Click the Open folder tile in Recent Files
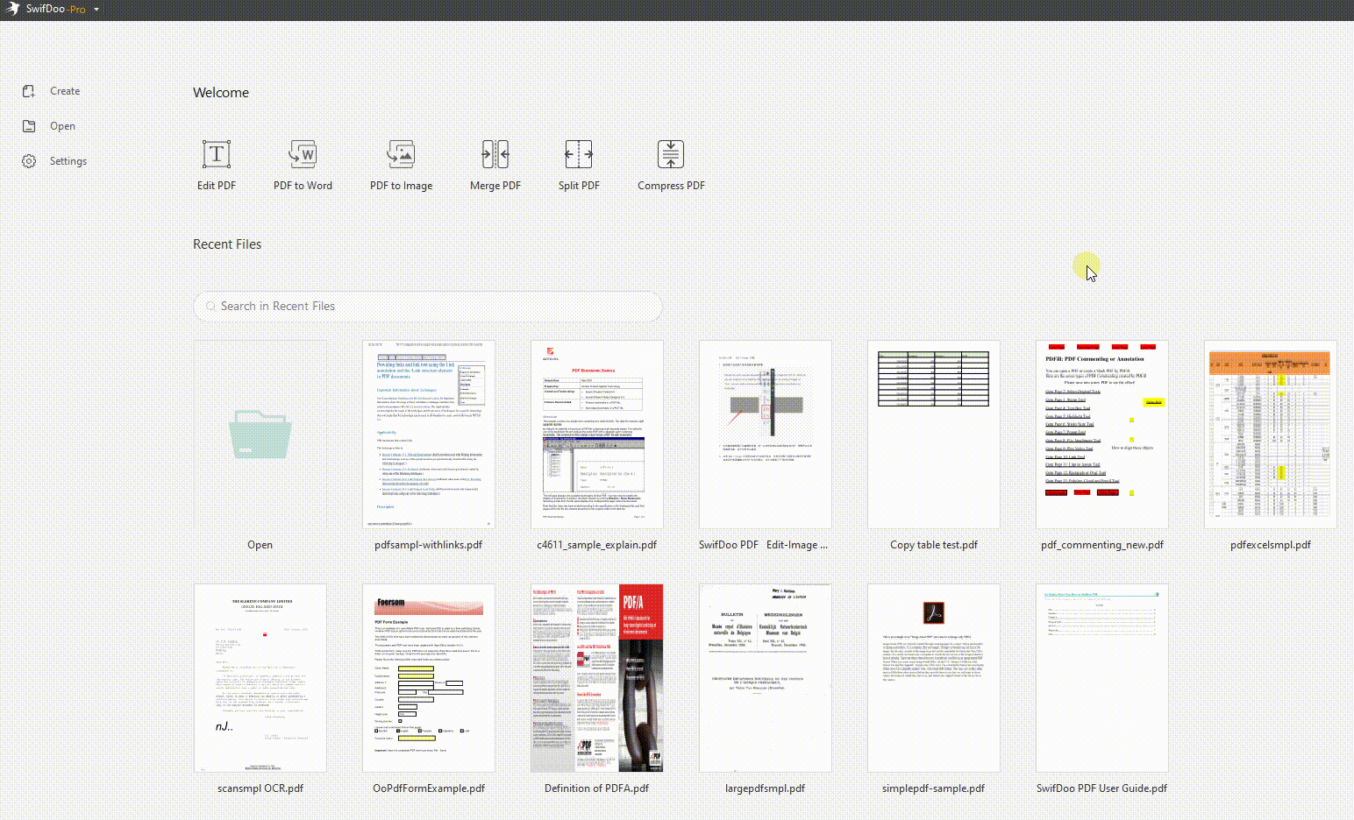 click(x=260, y=435)
